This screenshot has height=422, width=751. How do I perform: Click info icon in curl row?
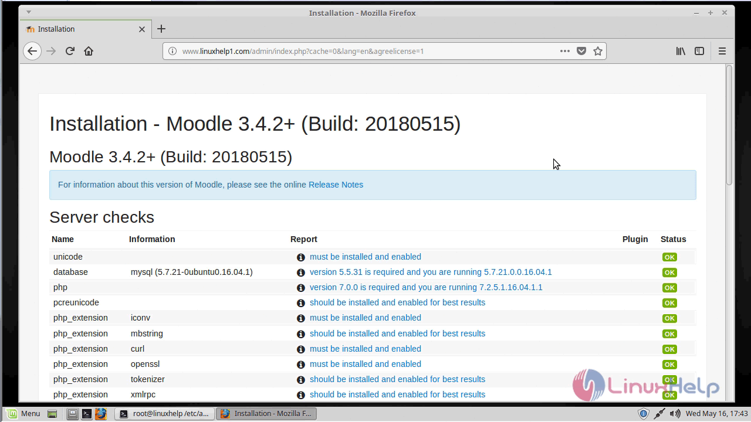tap(300, 349)
